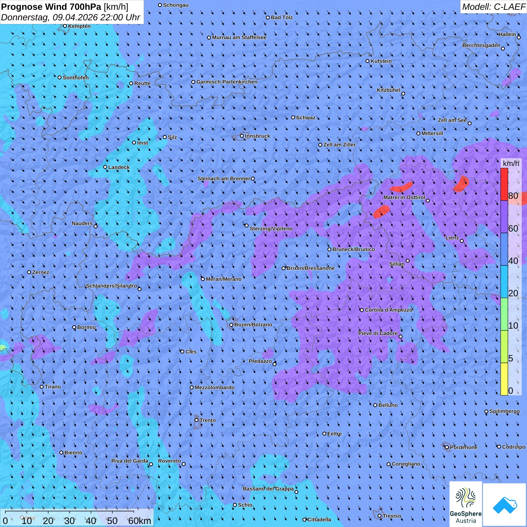
Task: Click the Predazzo location marker
Action: (x=274, y=364)
